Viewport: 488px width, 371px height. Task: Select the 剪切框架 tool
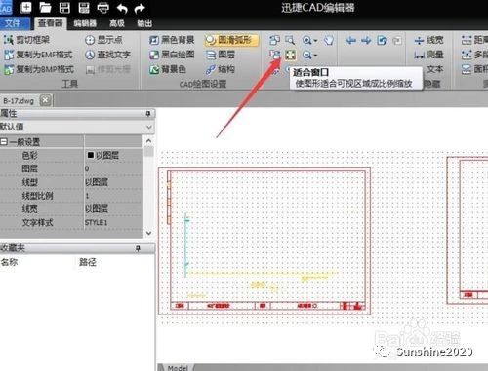pyautogui.click(x=26, y=40)
